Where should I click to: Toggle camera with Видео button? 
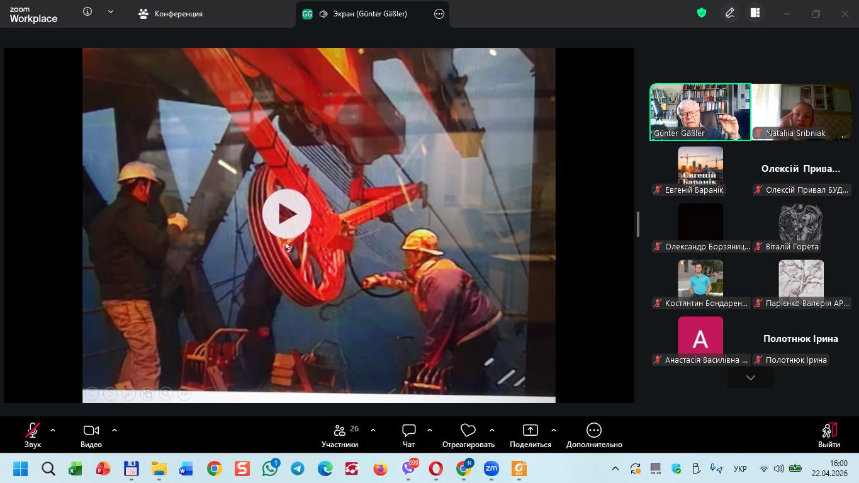pos(91,435)
